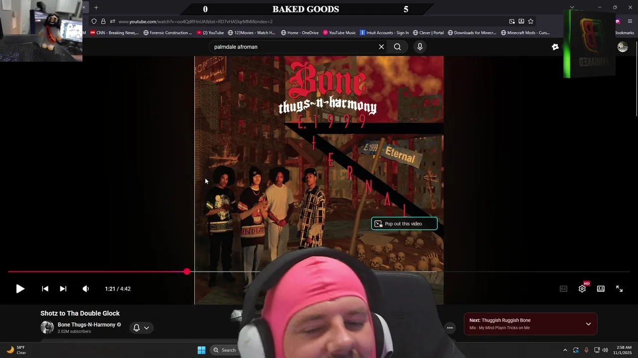Click the Pop out this video button

coord(404,224)
